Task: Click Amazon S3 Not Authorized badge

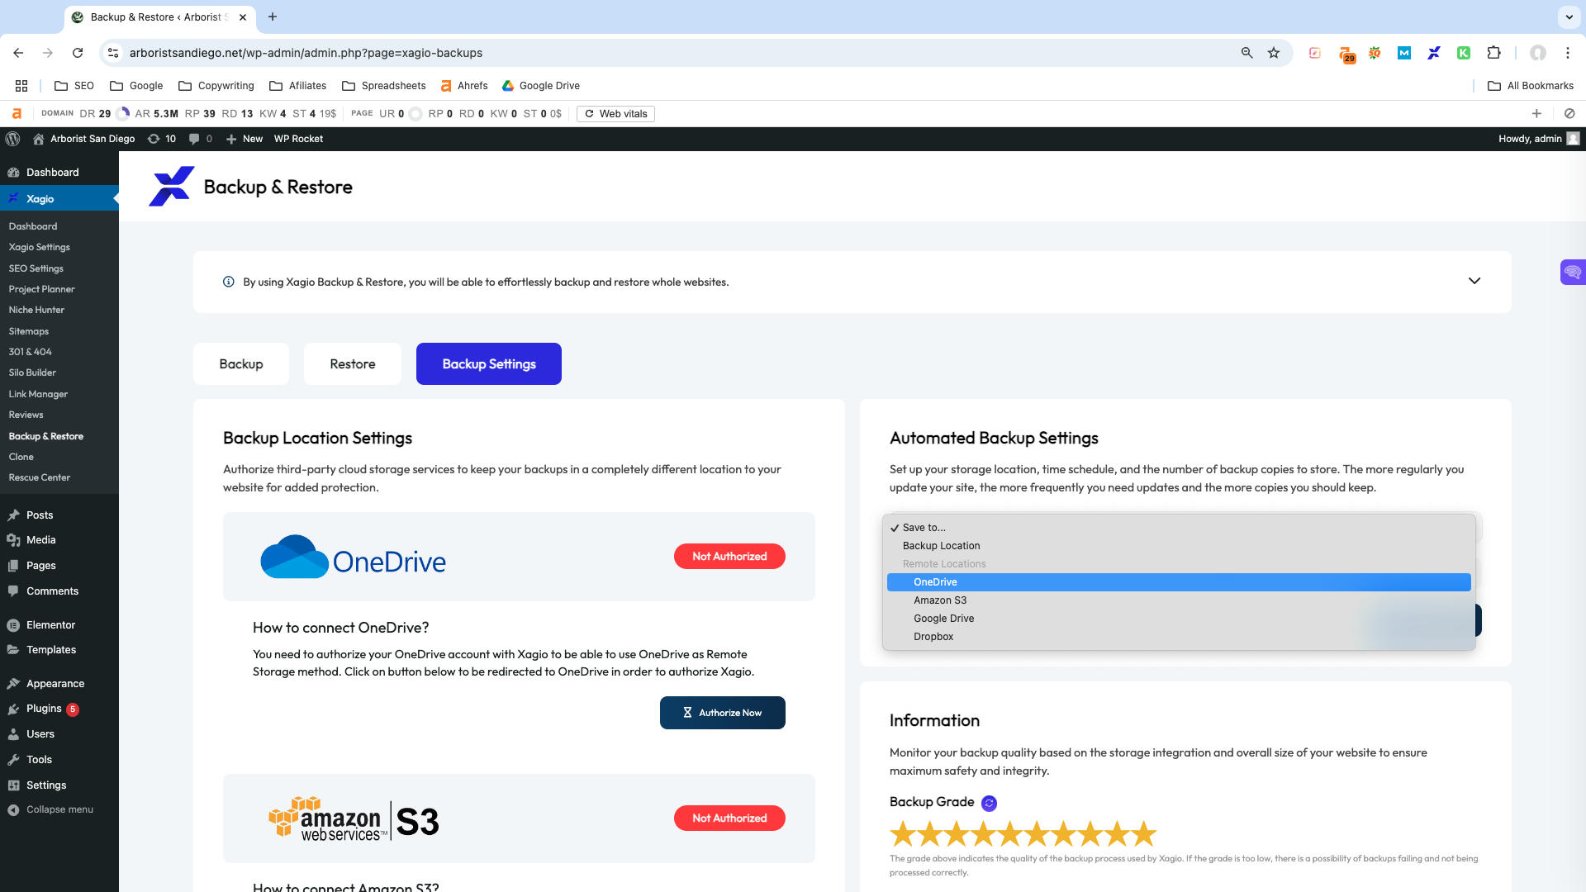Action: coord(729,818)
